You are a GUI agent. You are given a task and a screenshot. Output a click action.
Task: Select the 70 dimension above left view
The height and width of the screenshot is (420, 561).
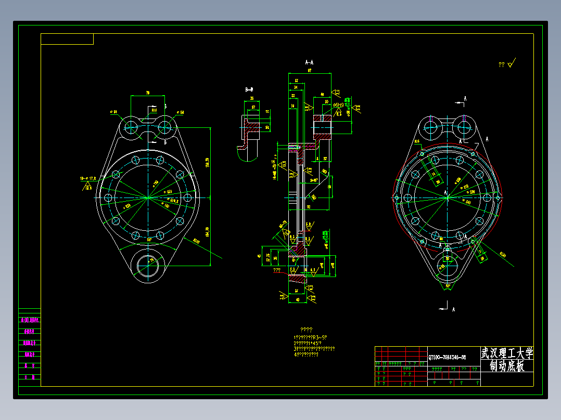[148, 93]
